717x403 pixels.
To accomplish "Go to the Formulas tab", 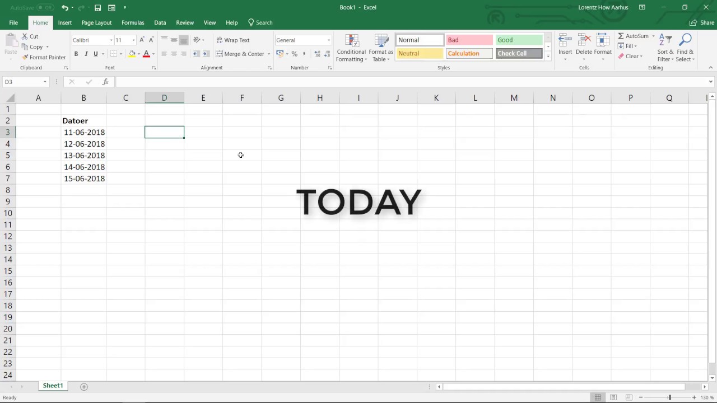I will pos(133,23).
